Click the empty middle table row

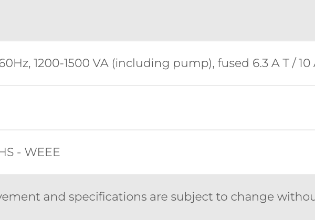point(157,107)
